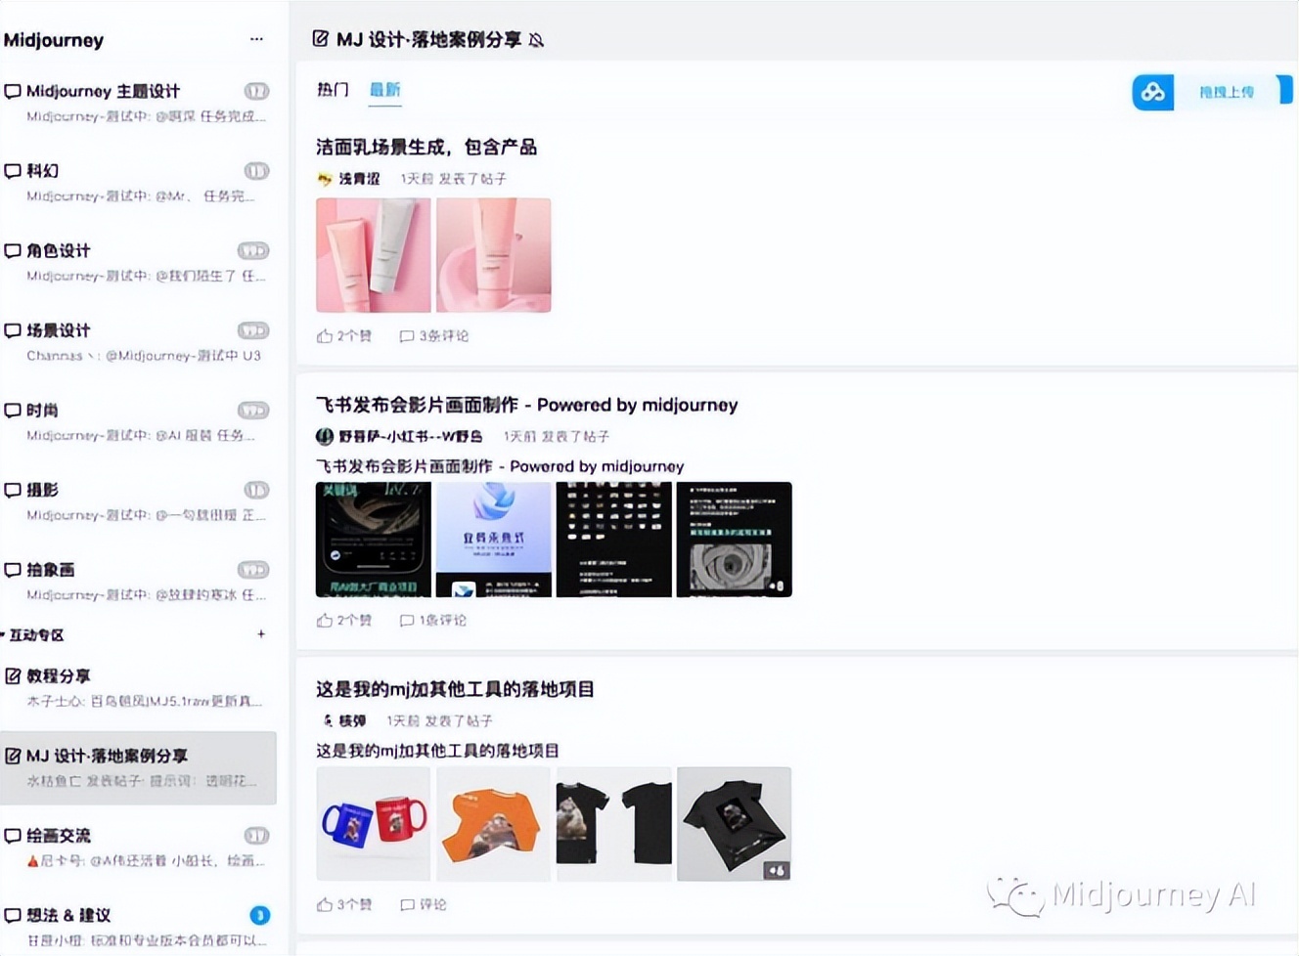This screenshot has width=1299, height=956.
Task: Open the 时尚 channel
Action: pos(137,422)
